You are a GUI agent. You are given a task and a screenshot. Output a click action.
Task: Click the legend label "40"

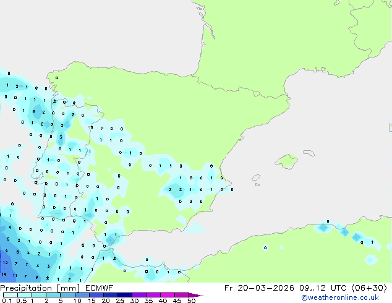(163, 301)
